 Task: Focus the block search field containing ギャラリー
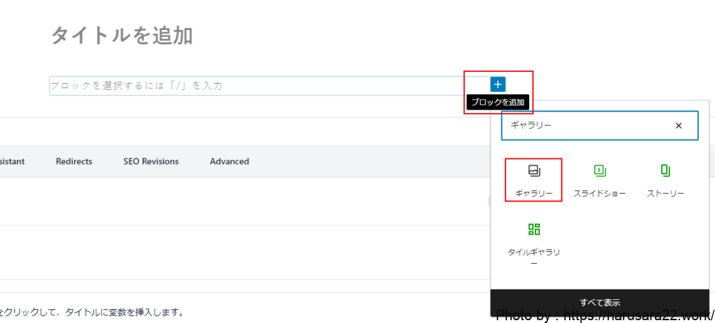click(x=587, y=126)
